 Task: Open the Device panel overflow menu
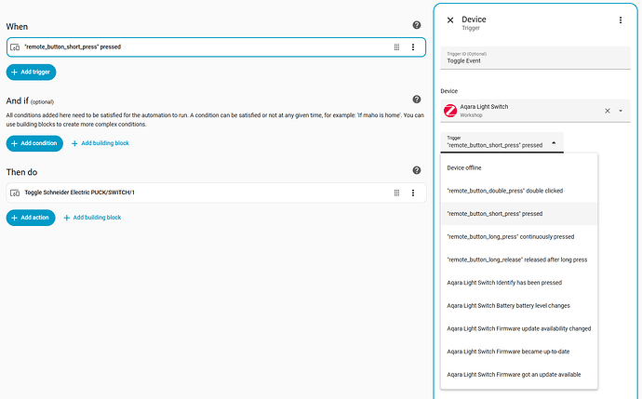pos(621,20)
